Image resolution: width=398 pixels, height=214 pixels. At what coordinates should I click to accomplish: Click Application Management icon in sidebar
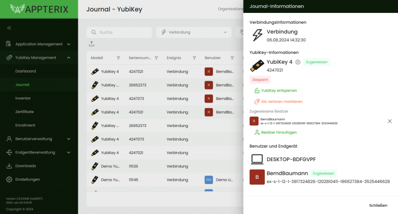[x=9, y=44]
